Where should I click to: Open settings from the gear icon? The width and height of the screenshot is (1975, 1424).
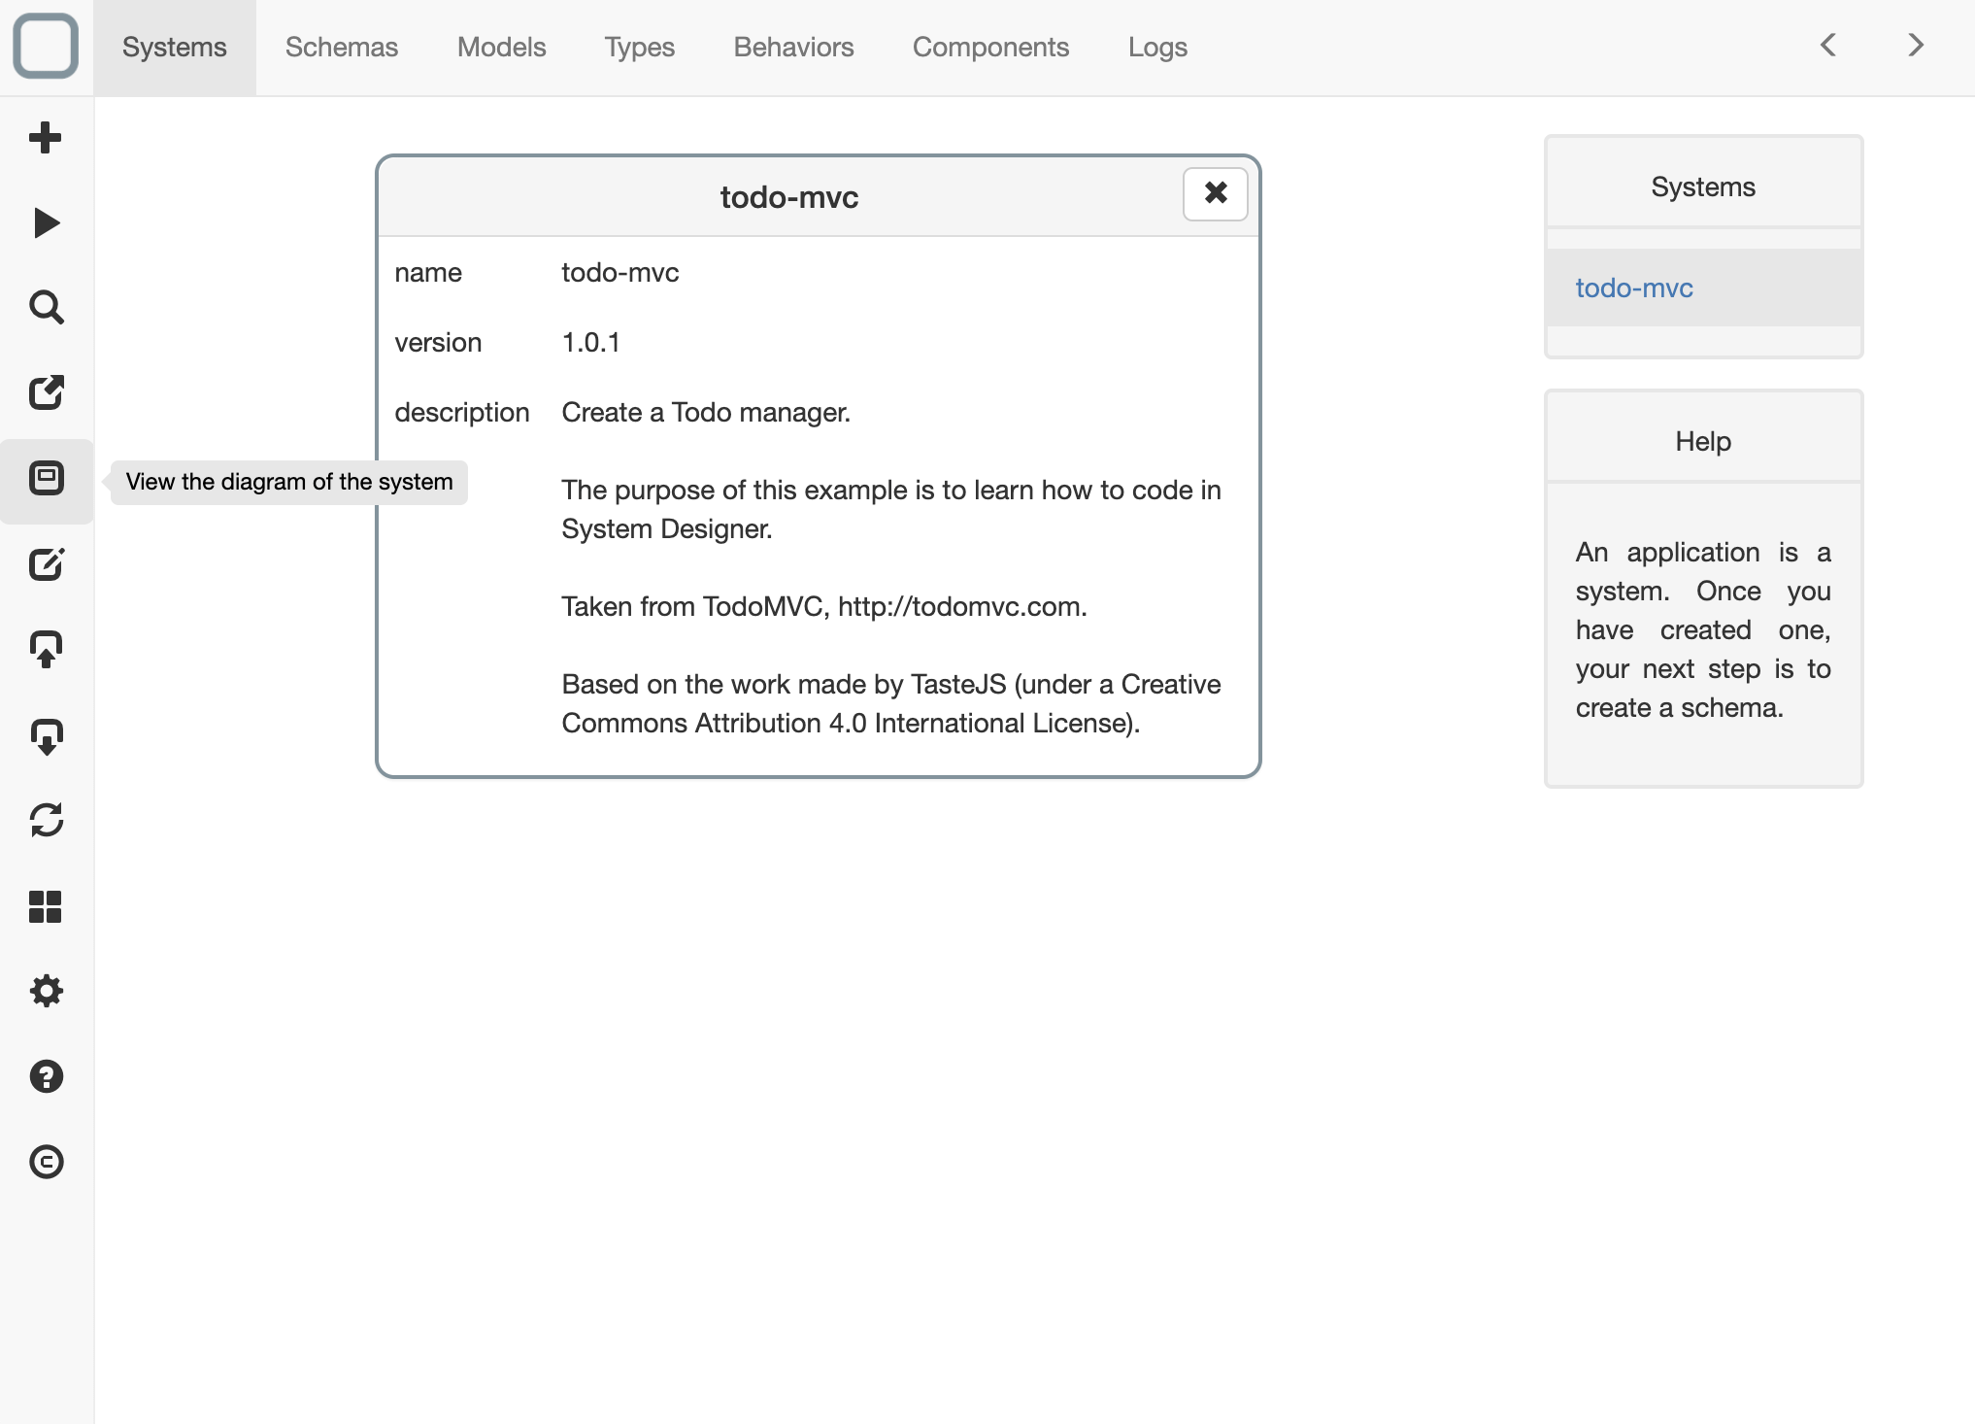(46, 991)
